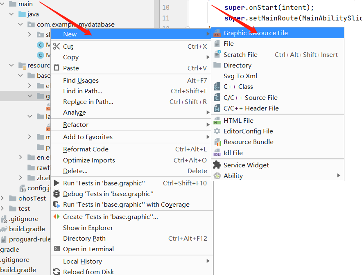Click line number 10 in gutter
This screenshot has width=362, height=275.
pyautogui.click(x=166, y=8)
